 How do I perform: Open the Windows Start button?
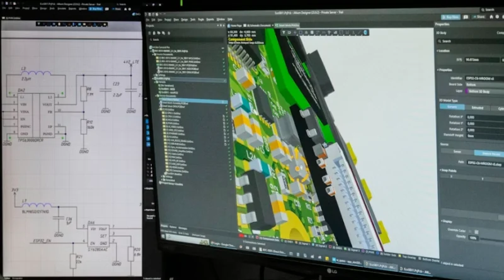(163, 236)
